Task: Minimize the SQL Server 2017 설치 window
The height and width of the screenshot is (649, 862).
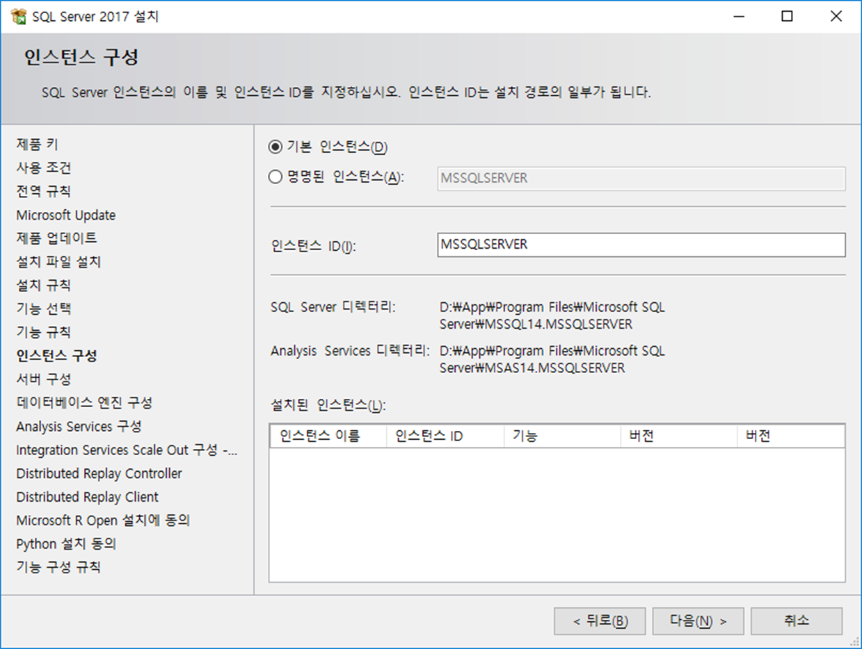Action: click(x=738, y=16)
